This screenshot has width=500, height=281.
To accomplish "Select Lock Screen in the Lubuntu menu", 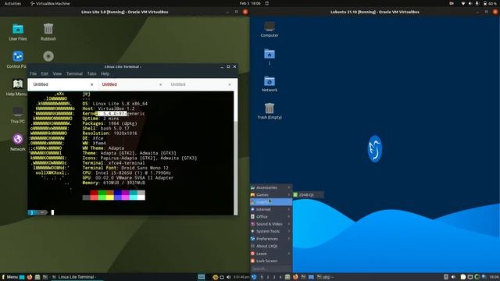I will click(x=271, y=261).
